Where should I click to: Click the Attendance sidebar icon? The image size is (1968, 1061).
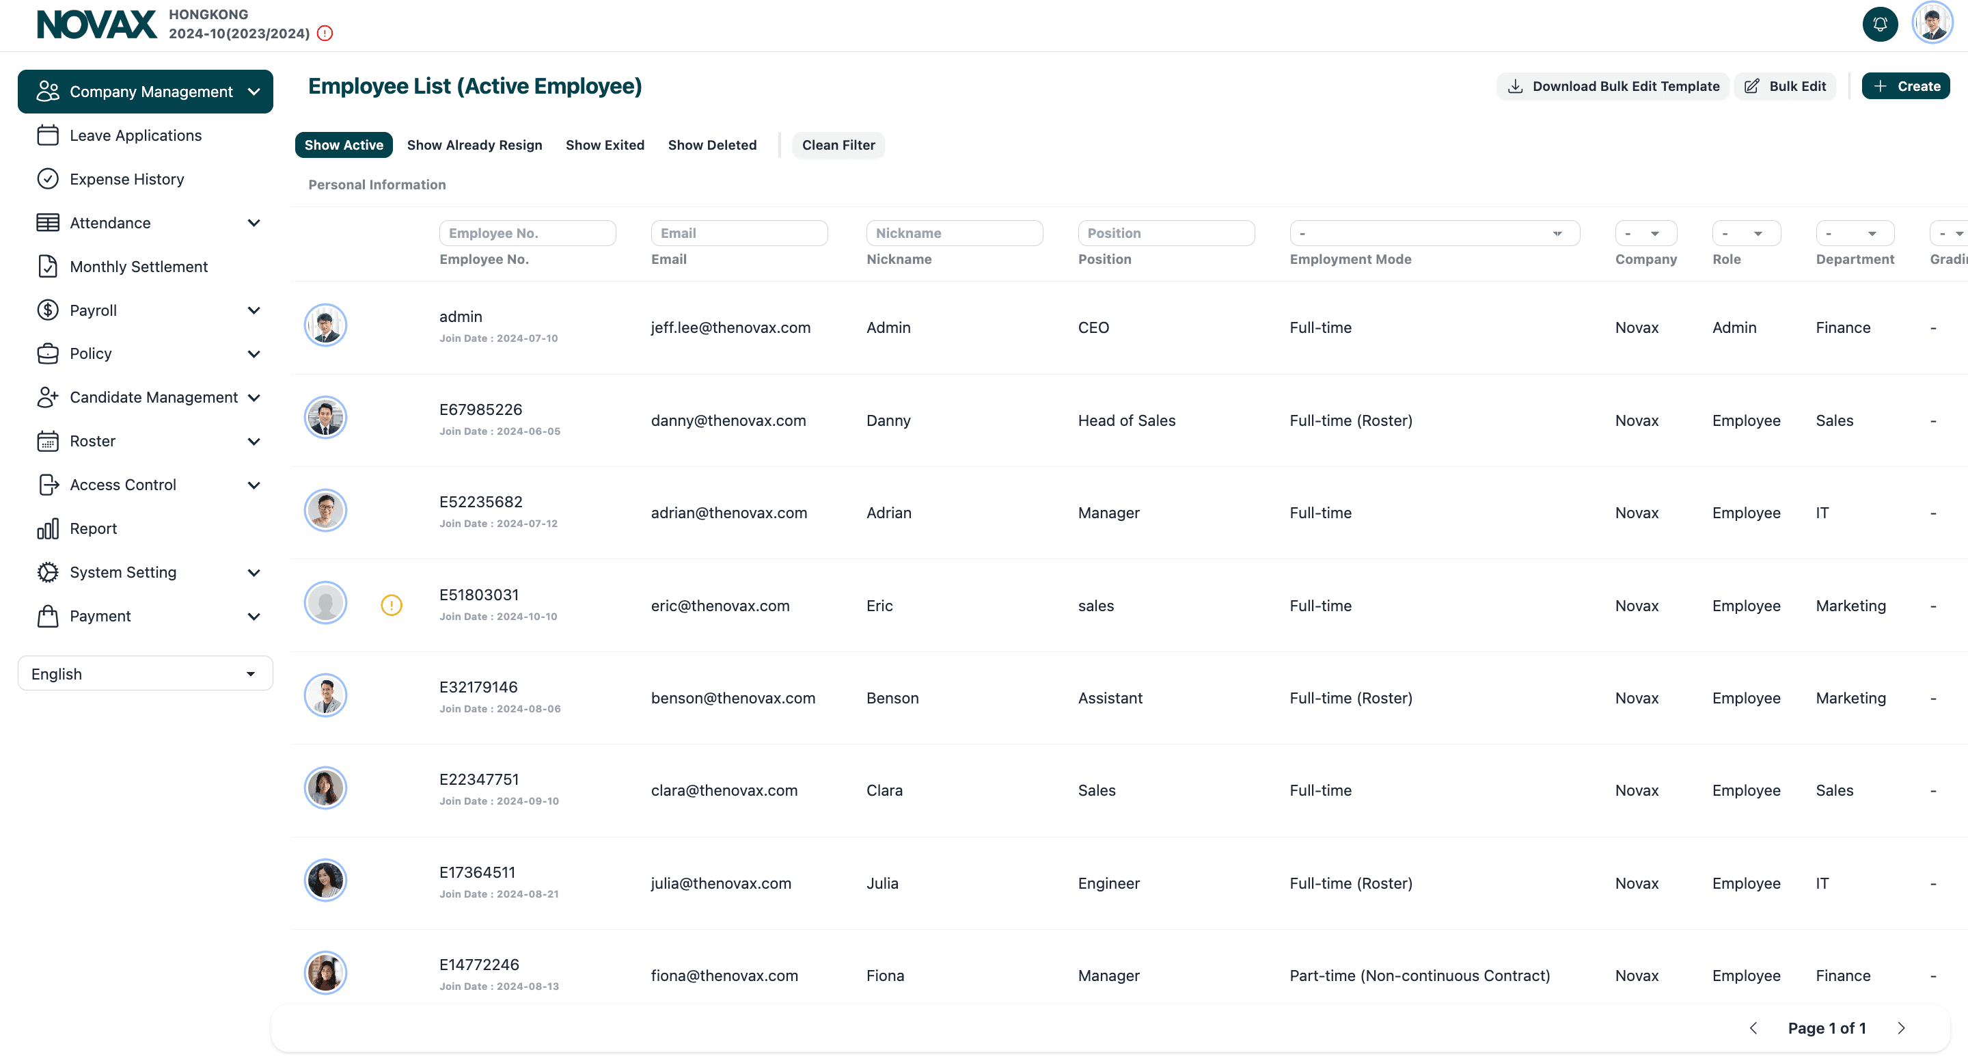[x=49, y=222]
